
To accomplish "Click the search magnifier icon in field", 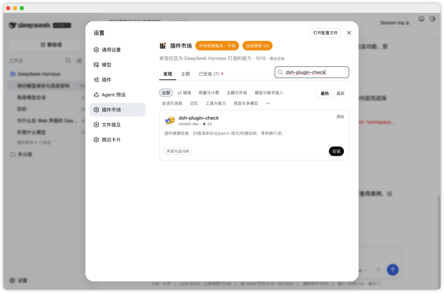I will (280, 72).
